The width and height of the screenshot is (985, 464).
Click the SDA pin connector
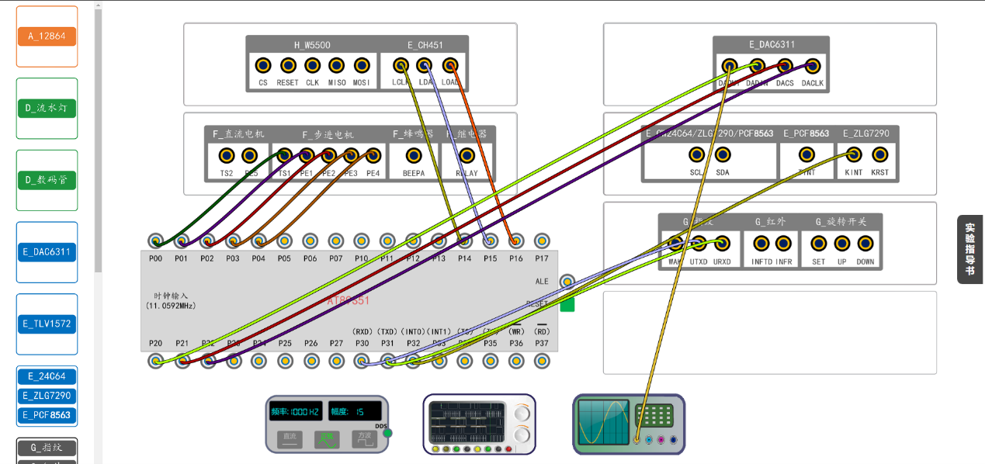[723, 155]
